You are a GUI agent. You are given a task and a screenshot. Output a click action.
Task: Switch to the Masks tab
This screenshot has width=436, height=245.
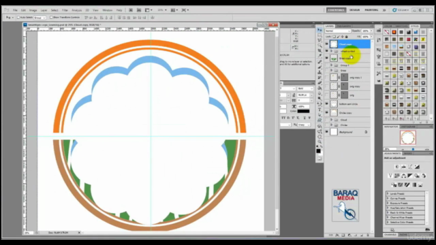[x=407, y=153]
